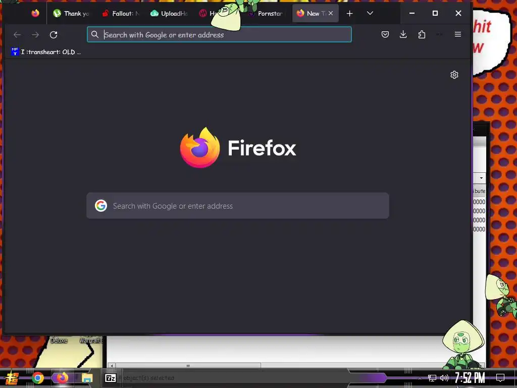Open volume control tray icon
Viewport: 517px width, 388px height.
pyautogui.click(x=444, y=378)
